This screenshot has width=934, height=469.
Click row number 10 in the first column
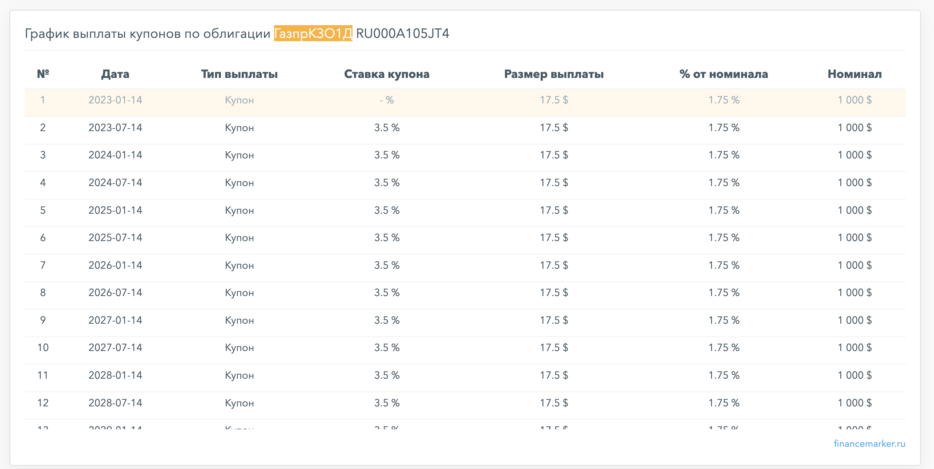(x=43, y=347)
